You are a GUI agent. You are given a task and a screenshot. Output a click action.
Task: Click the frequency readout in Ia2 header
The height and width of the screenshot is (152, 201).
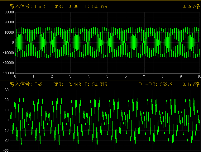coord(96,84)
